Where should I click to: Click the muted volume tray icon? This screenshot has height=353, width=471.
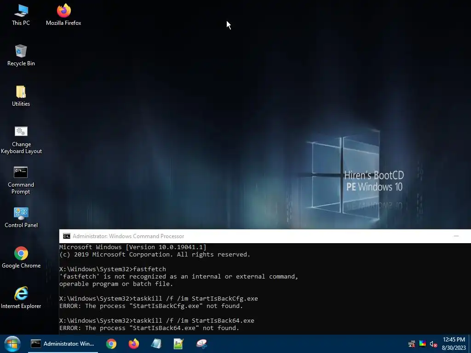click(x=433, y=344)
